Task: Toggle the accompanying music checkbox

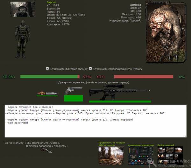Action: pos(90,68)
